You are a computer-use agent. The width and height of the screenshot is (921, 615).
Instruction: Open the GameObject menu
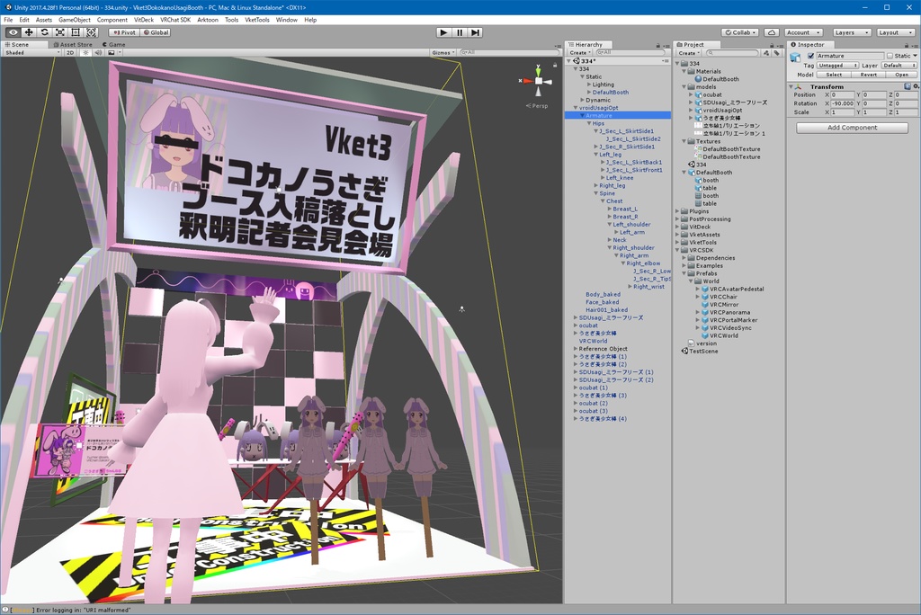coord(75,20)
